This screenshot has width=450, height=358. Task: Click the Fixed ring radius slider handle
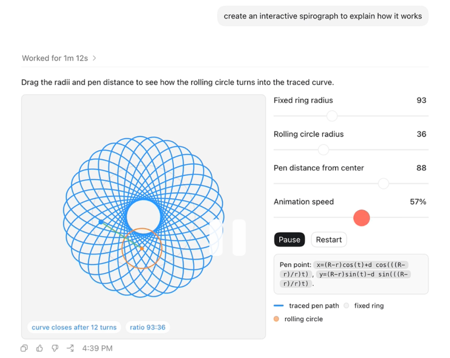[332, 116]
